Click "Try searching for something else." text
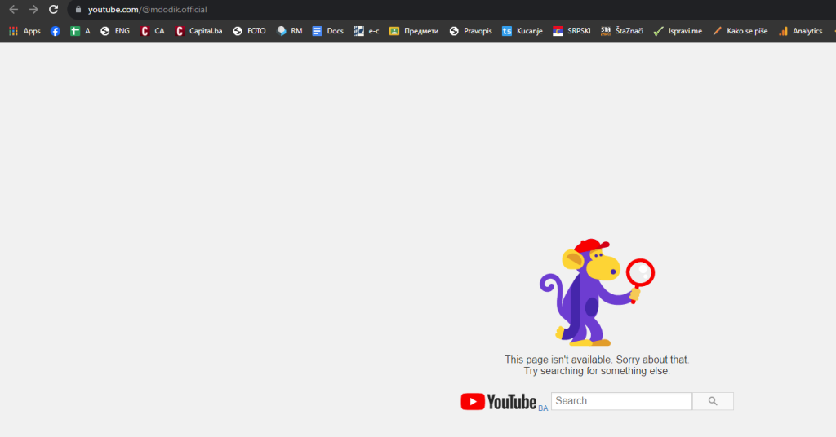 point(597,371)
